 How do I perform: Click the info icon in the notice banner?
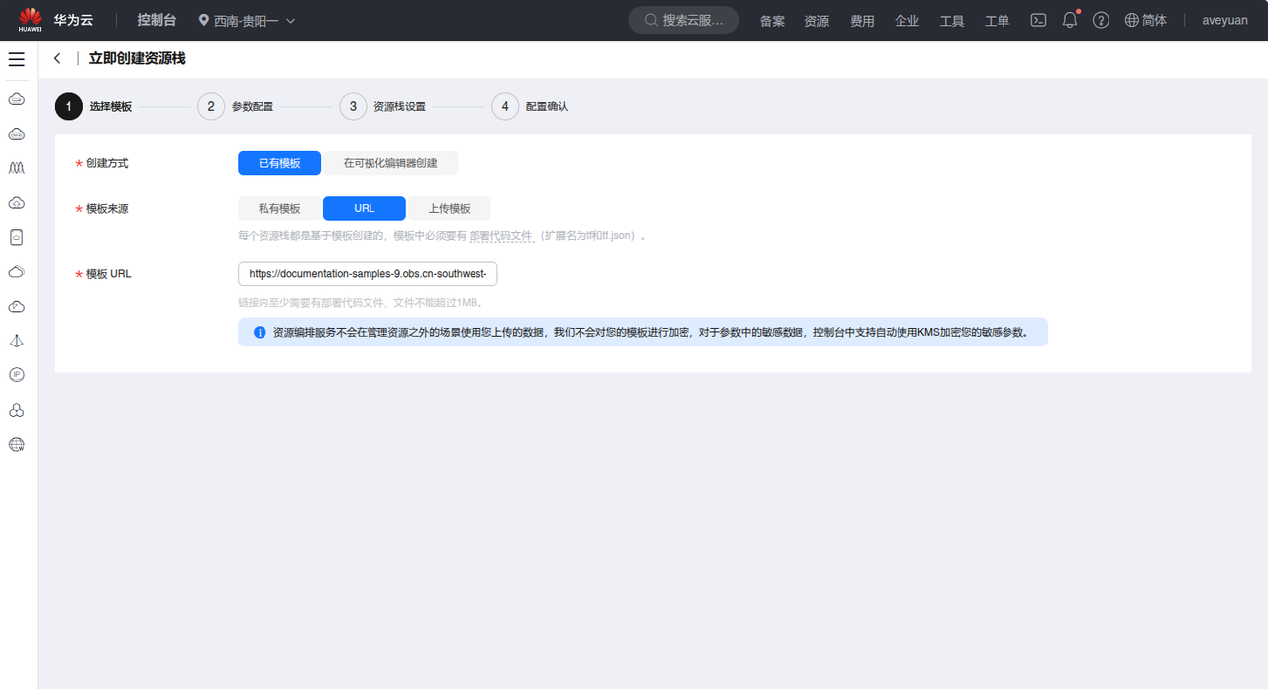(x=260, y=333)
